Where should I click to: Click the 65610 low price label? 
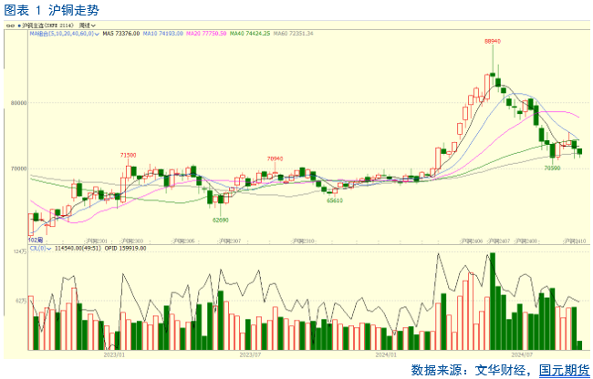pyautogui.click(x=335, y=200)
